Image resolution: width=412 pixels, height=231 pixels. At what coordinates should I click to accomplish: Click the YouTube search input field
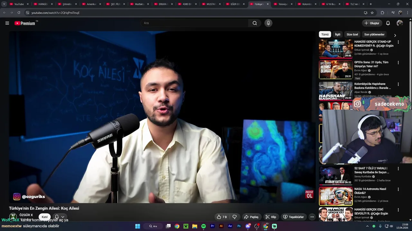click(194, 23)
